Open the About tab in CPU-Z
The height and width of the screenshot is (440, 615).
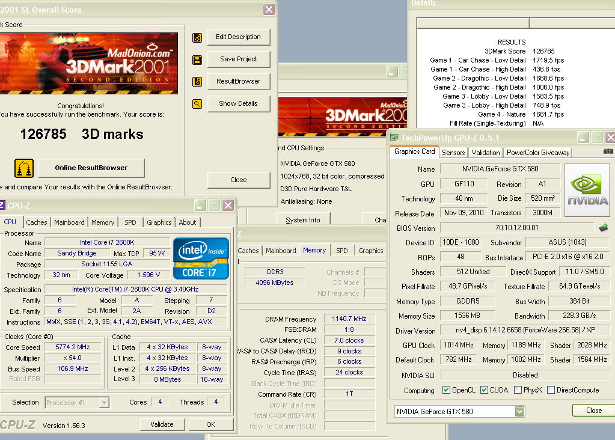tap(188, 222)
